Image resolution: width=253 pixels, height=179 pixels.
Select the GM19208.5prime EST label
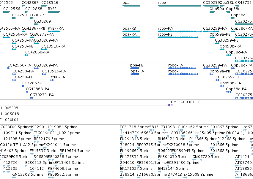click(28, 175)
